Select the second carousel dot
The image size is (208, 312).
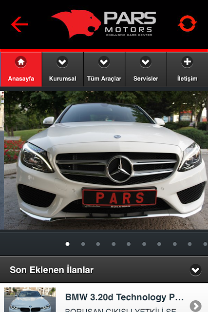pos(83,244)
